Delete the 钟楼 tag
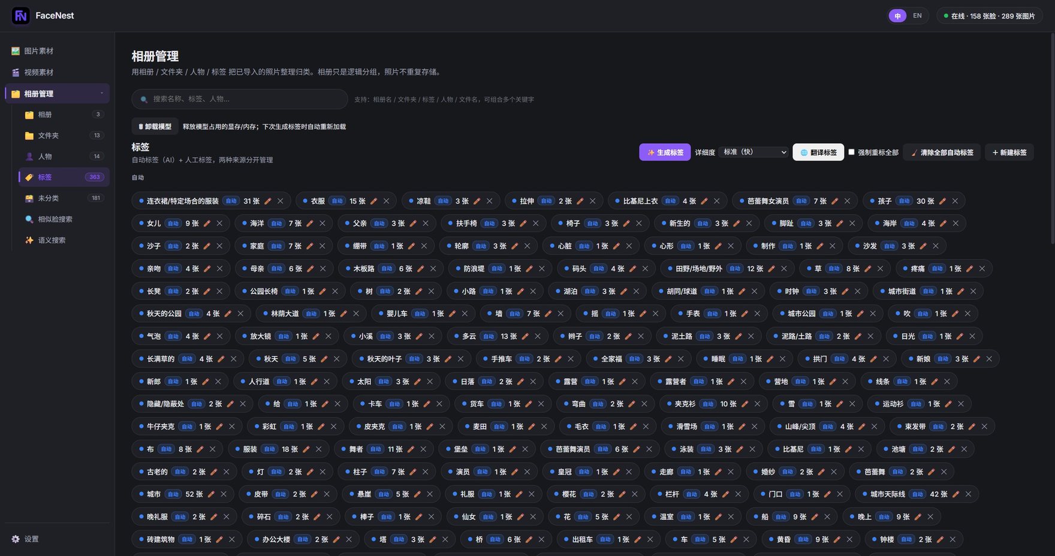Screen dimensions: 1055x556 click(952, 540)
